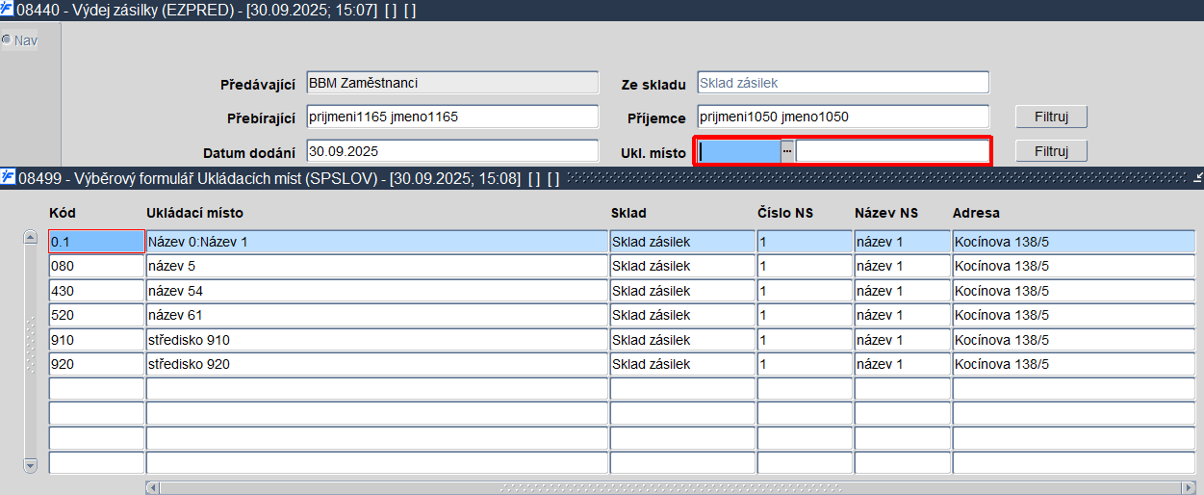
Task: Click the Adresa column header
Action: (x=976, y=213)
